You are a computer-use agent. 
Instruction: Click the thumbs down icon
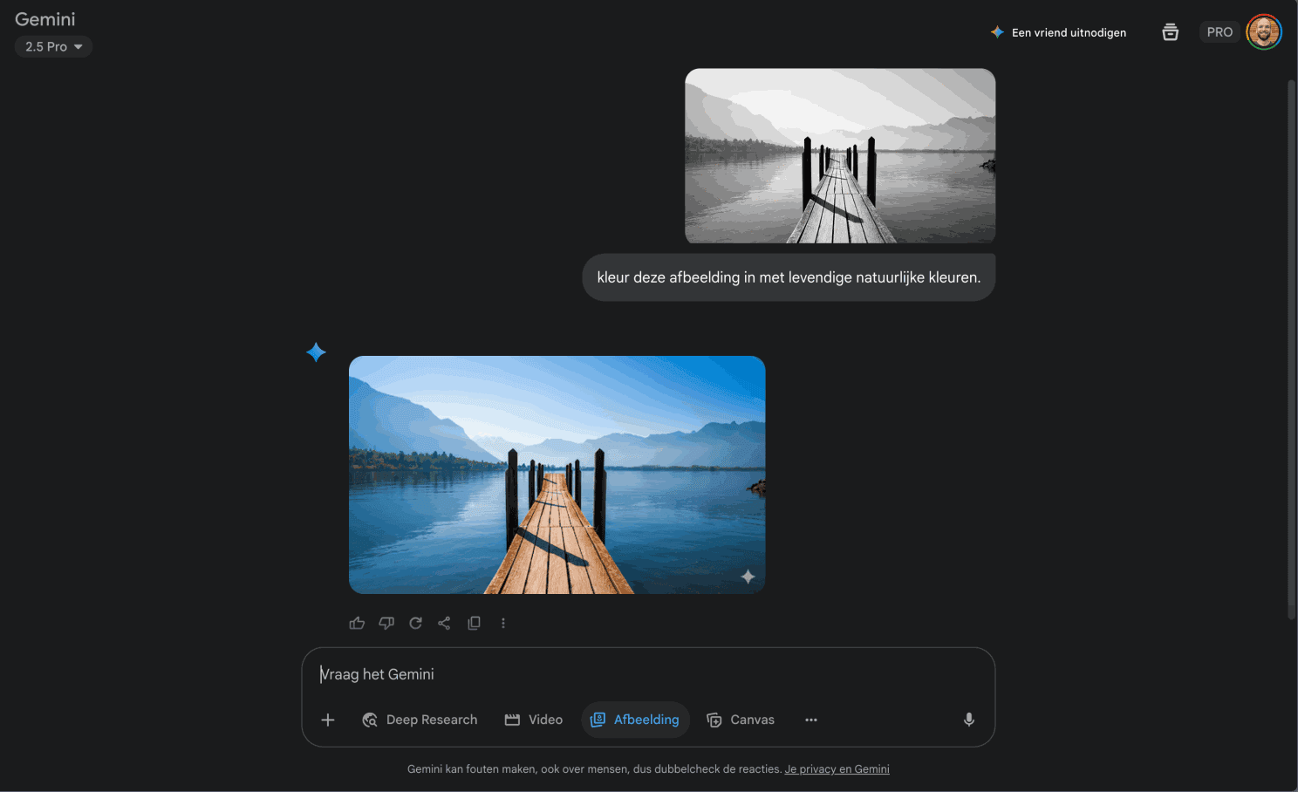click(x=386, y=623)
